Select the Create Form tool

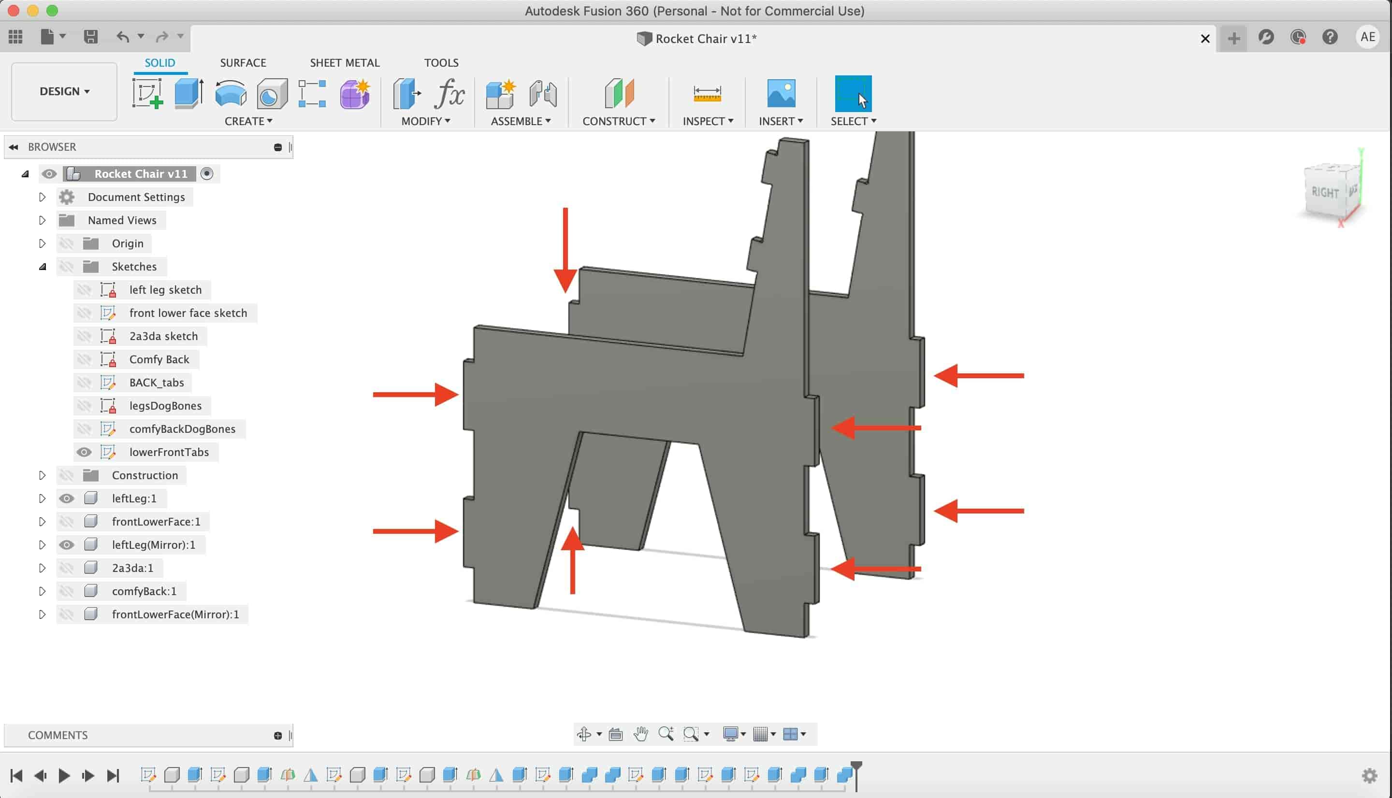click(x=355, y=93)
